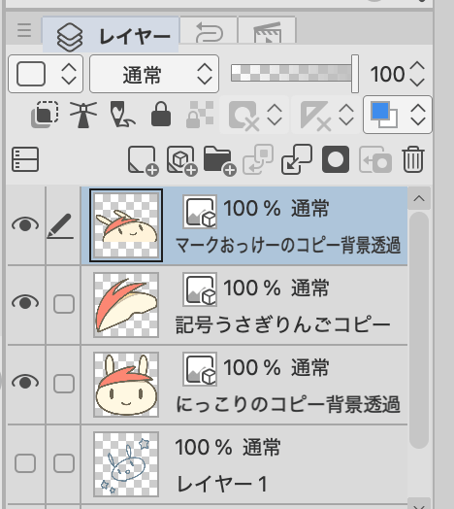Create a layer mask
Image resolution: width=454 pixels, height=509 pixels.
[336, 159]
